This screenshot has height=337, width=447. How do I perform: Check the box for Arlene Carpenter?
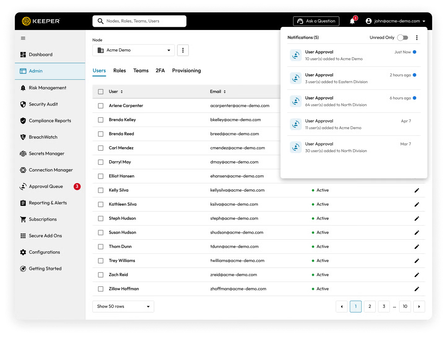101,106
